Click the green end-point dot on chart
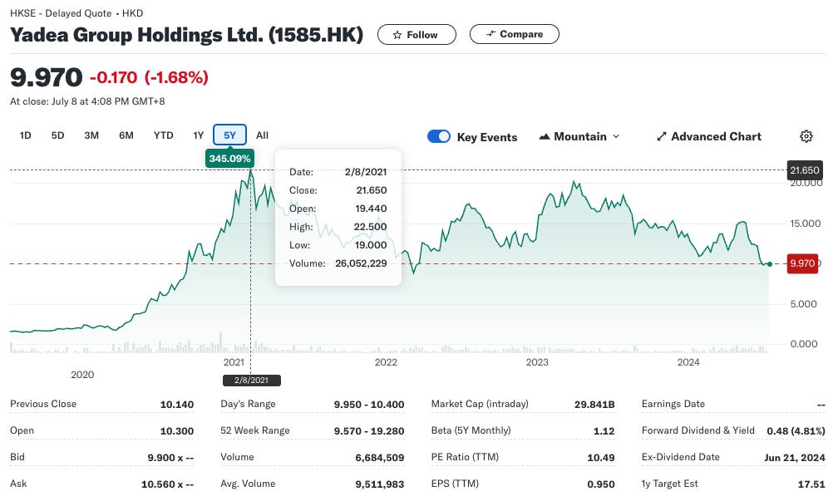The height and width of the screenshot is (501, 838). [769, 264]
